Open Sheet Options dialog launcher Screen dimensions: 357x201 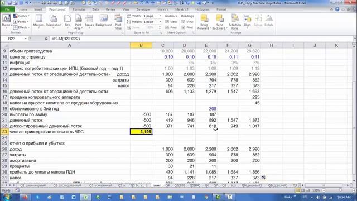(x=194, y=33)
